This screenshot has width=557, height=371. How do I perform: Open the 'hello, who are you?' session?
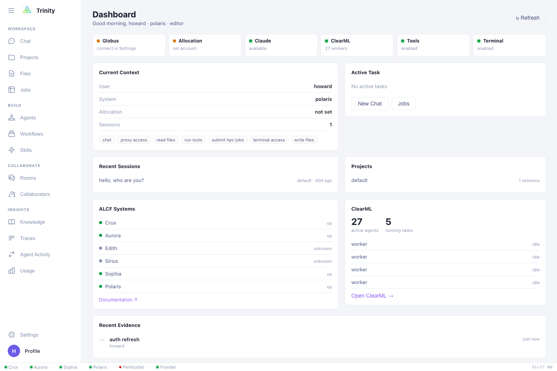click(215, 180)
